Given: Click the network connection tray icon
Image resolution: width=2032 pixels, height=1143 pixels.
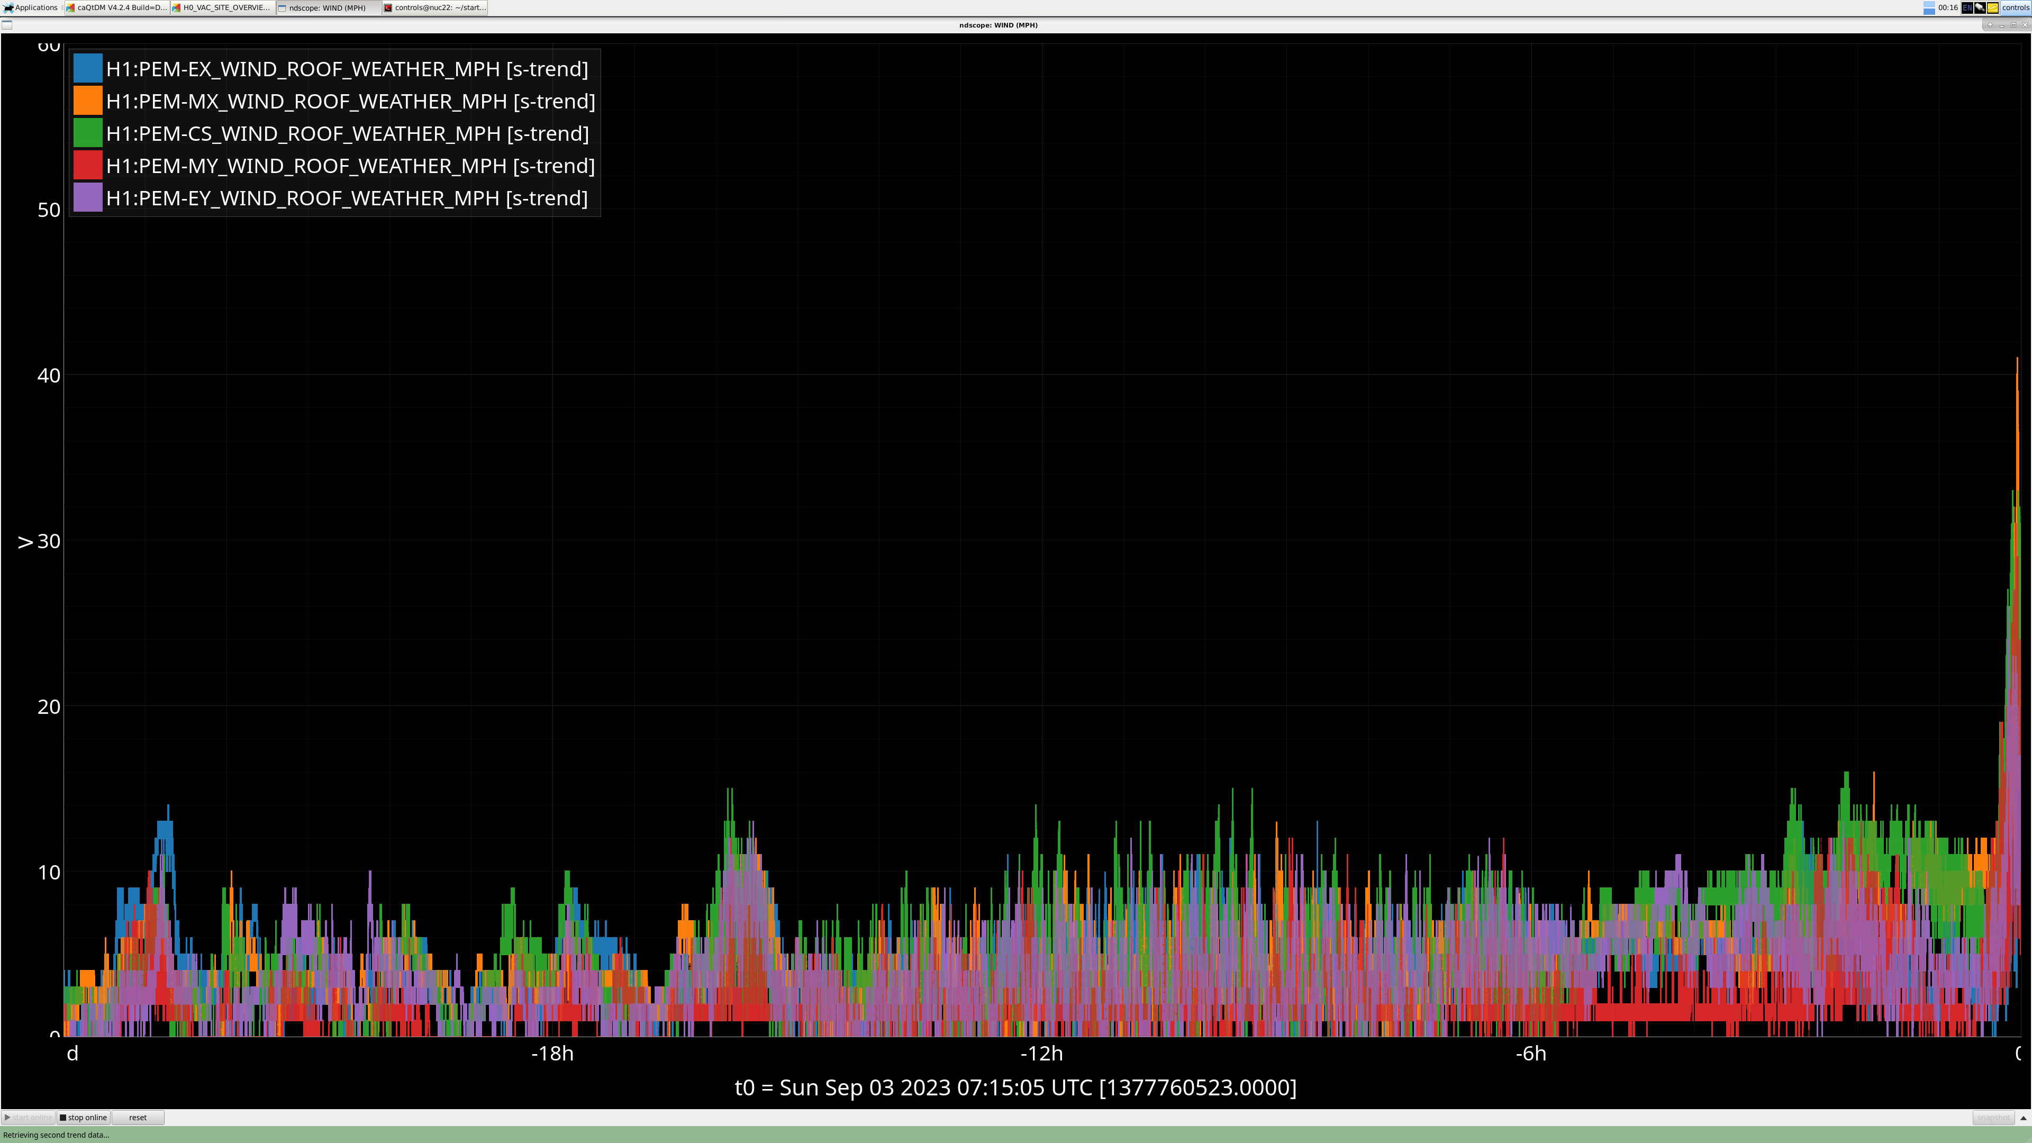Looking at the screenshot, I should pos(1980,8).
